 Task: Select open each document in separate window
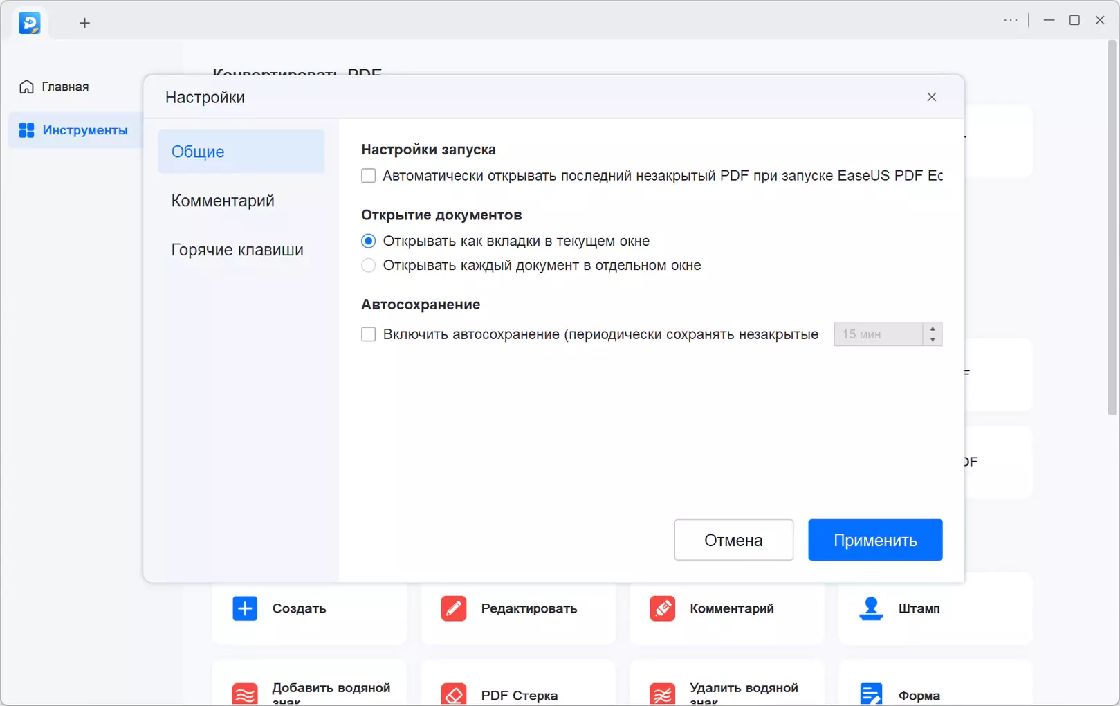click(x=369, y=265)
